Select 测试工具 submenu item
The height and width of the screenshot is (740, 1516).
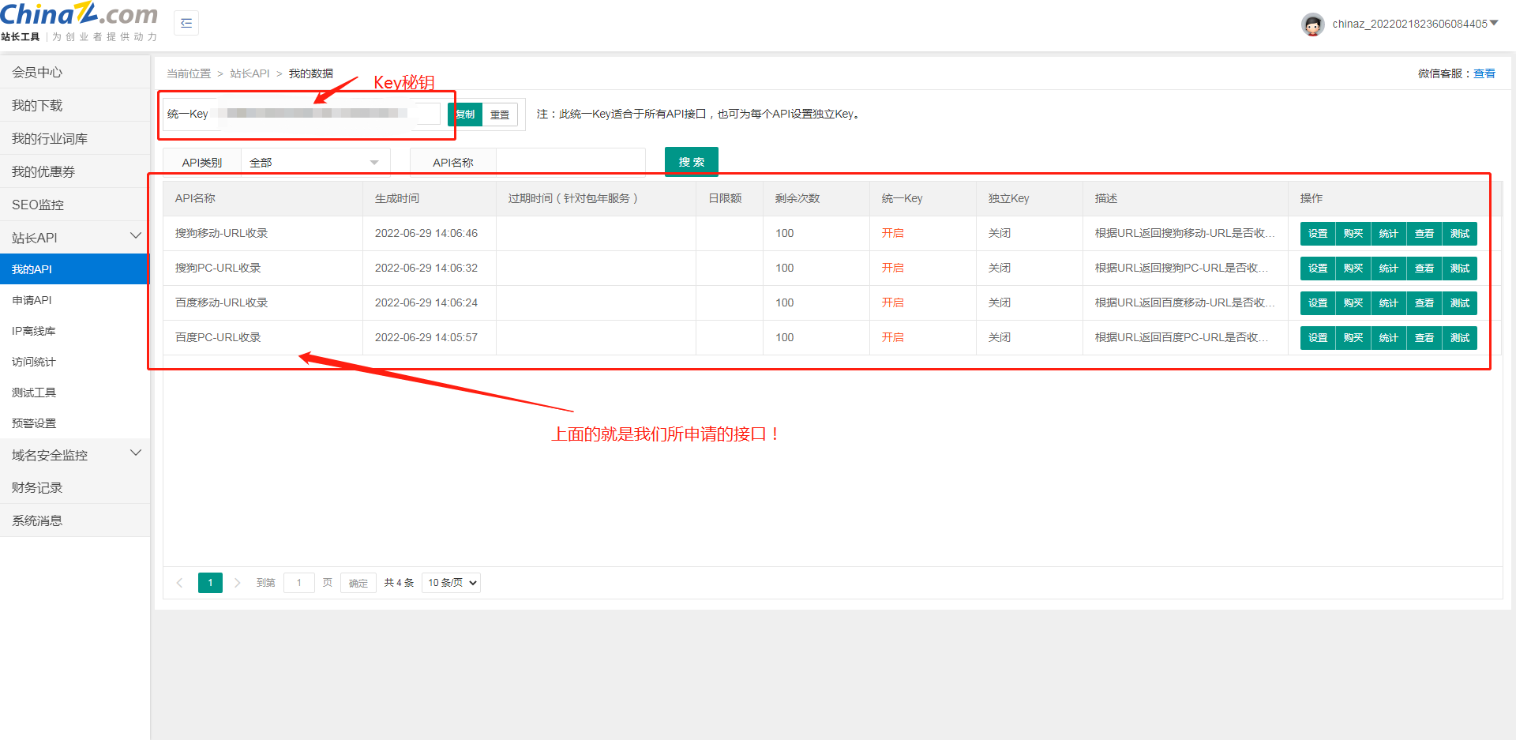[x=75, y=393]
